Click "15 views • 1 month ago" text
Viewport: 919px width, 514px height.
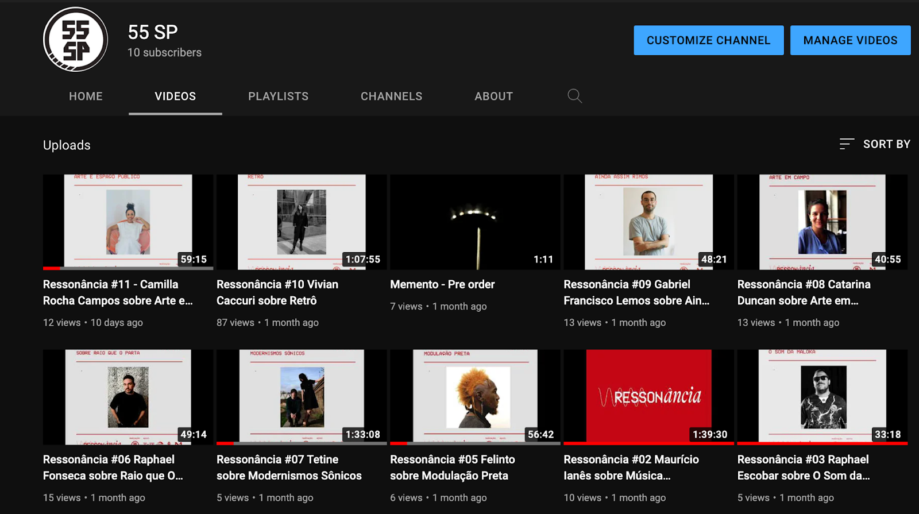point(94,498)
